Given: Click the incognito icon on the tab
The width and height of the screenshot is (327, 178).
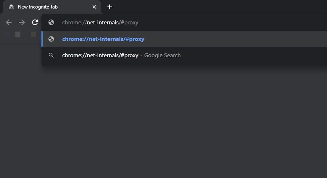Looking at the screenshot, I should [11, 7].
